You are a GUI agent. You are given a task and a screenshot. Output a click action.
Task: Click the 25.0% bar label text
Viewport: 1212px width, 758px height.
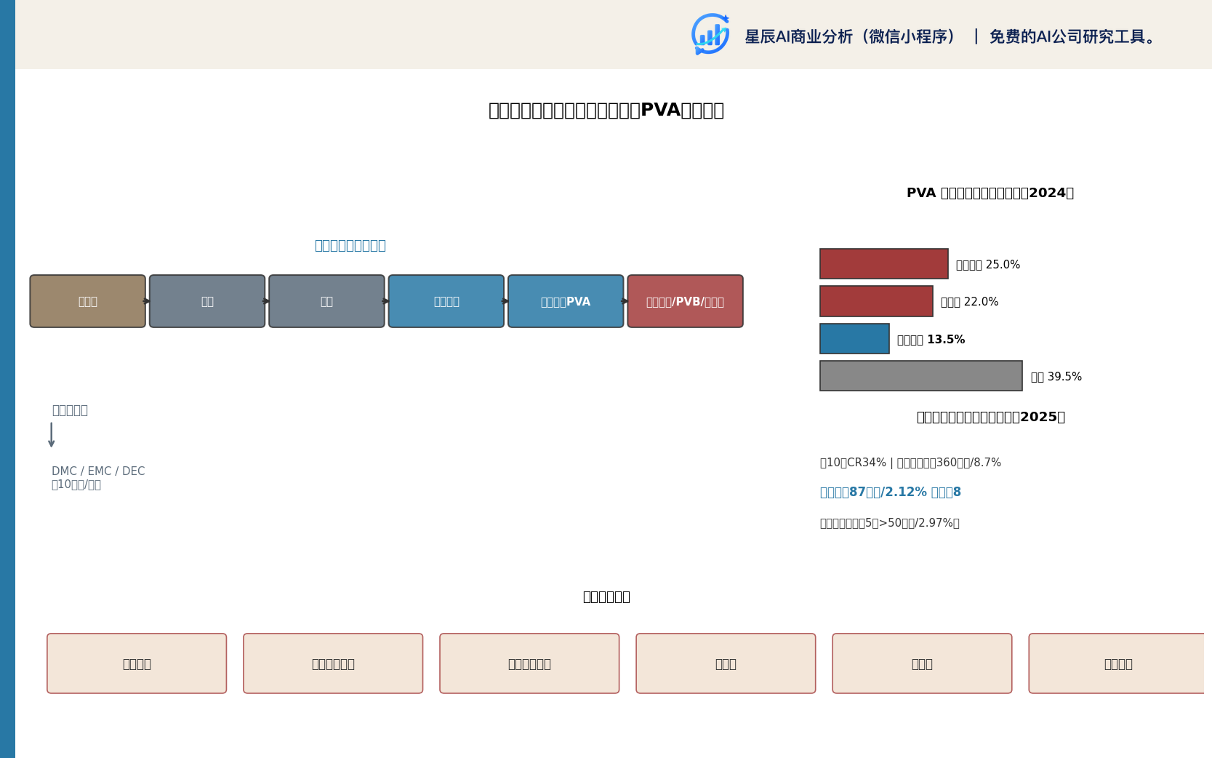[x=988, y=265]
